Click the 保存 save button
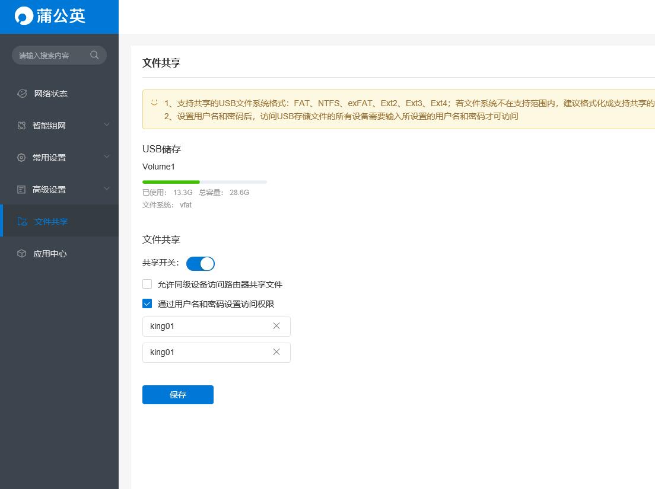 pyautogui.click(x=177, y=394)
